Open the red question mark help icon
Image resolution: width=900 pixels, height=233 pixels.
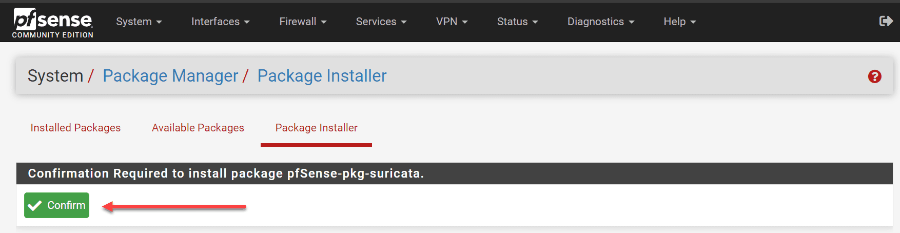point(874,76)
